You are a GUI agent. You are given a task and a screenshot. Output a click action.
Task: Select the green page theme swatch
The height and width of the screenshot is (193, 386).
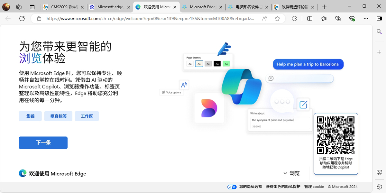pyautogui.click(x=226, y=64)
